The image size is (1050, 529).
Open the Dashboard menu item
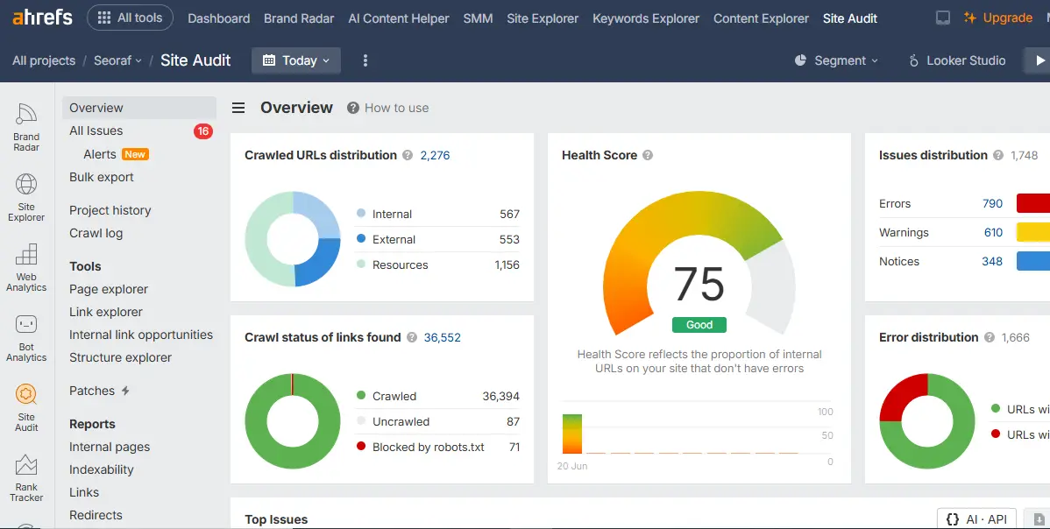coord(219,18)
